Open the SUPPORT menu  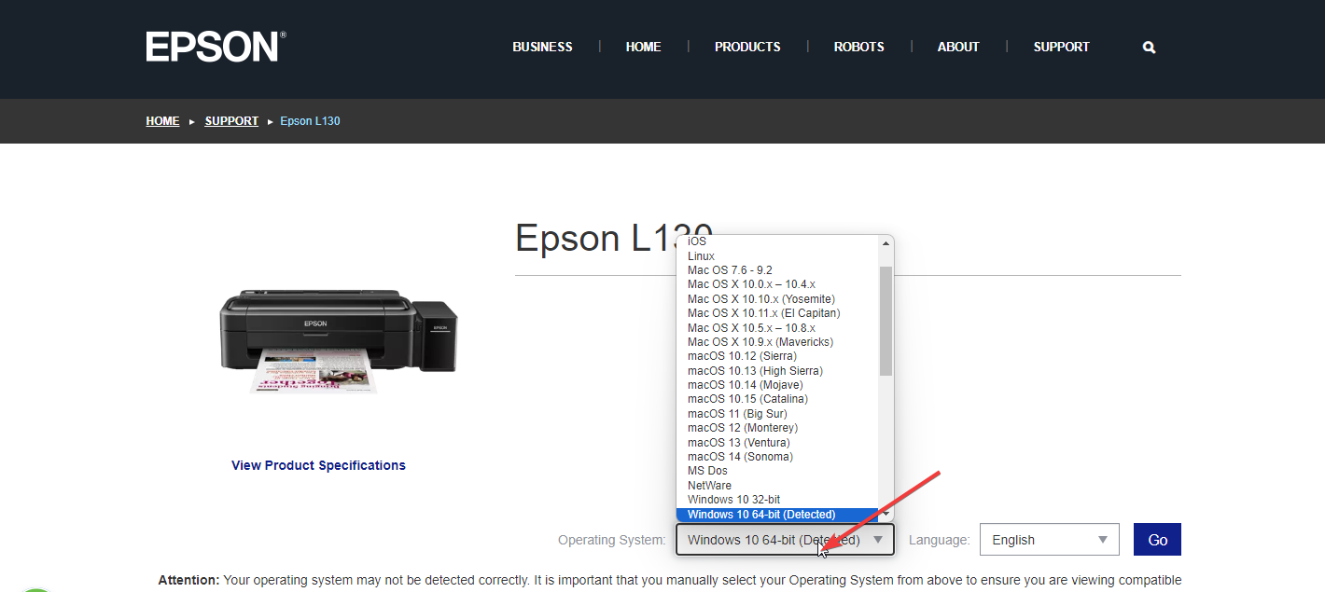click(x=1061, y=47)
